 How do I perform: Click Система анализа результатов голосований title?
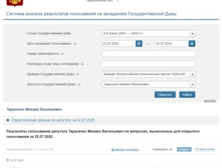pyautogui.click(x=91, y=14)
